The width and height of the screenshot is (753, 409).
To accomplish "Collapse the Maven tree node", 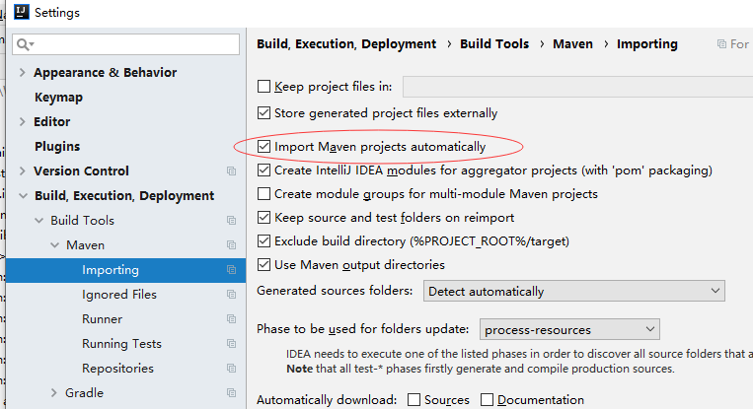I will click(x=54, y=245).
